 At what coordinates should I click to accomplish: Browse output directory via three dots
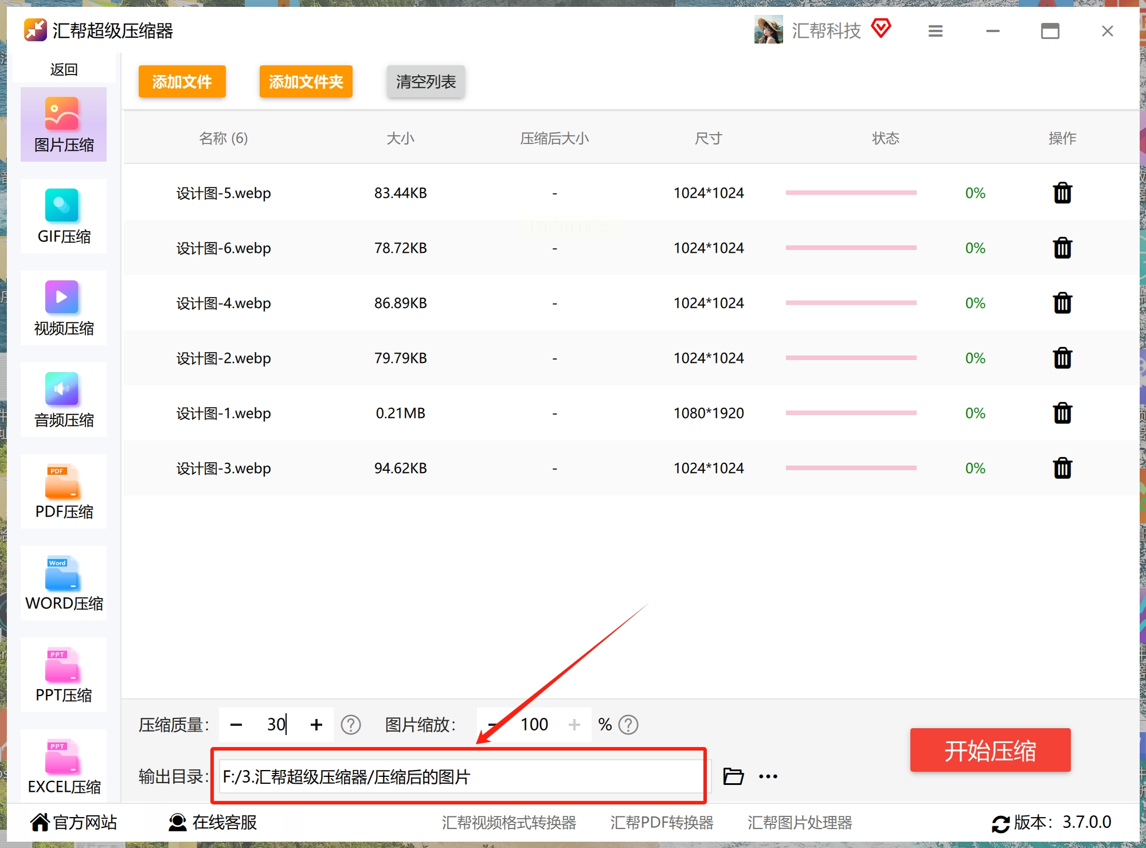(x=768, y=776)
